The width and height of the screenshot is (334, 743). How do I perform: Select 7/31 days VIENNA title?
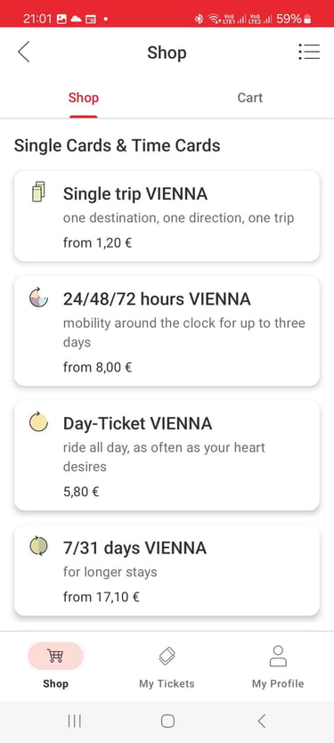click(x=134, y=548)
